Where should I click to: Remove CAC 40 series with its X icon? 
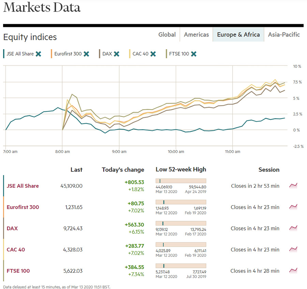pyautogui.click(x=153, y=54)
